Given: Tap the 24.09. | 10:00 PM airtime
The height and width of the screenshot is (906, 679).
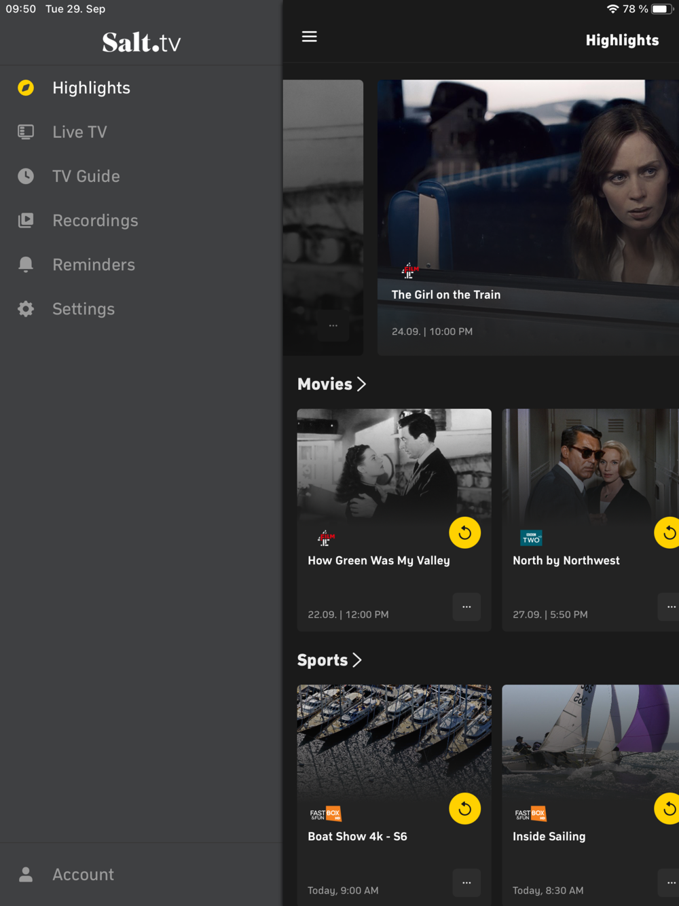Looking at the screenshot, I should pos(433,331).
